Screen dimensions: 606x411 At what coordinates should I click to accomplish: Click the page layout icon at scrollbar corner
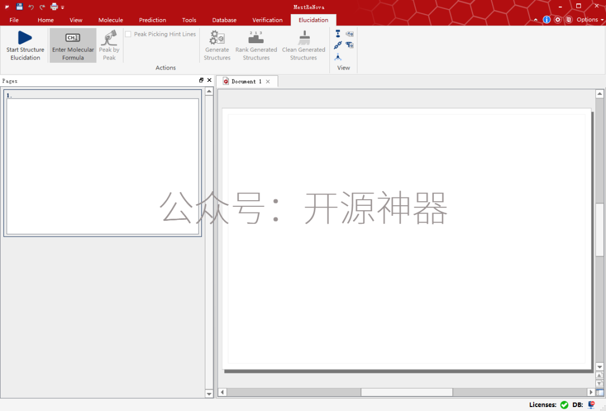click(x=599, y=392)
